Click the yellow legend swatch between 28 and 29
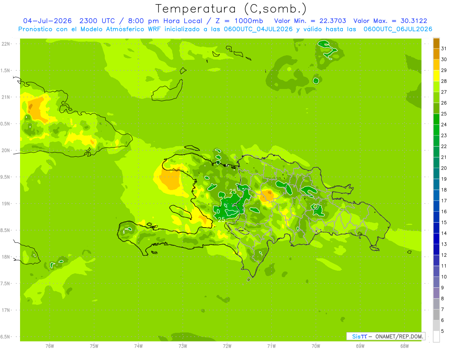The image size is (454, 351). point(436,75)
